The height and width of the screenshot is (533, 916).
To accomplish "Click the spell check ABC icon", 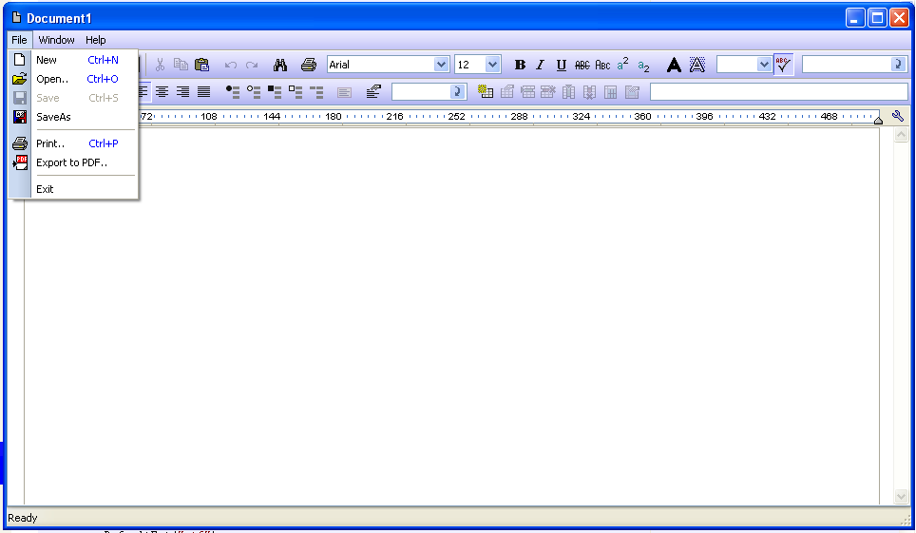I will (783, 65).
